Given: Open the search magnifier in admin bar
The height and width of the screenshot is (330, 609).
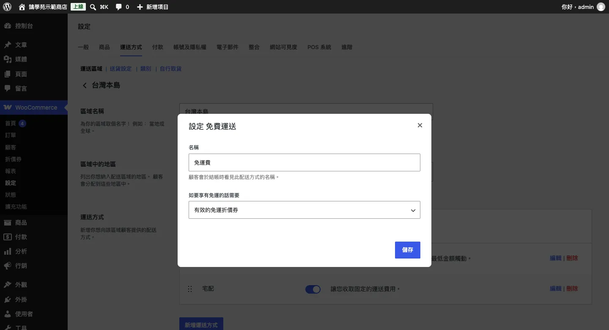Looking at the screenshot, I should (93, 7).
